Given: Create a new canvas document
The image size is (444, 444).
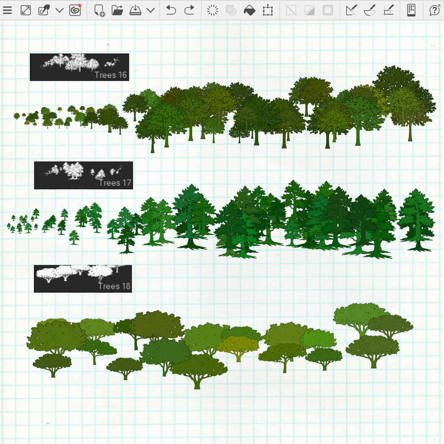Looking at the screenshot, I should click(99, 11).
